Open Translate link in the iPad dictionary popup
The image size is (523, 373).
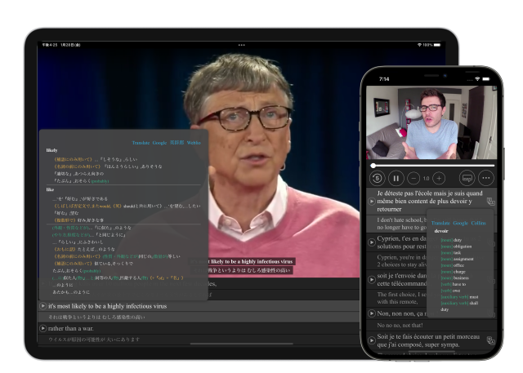(141, 143)
